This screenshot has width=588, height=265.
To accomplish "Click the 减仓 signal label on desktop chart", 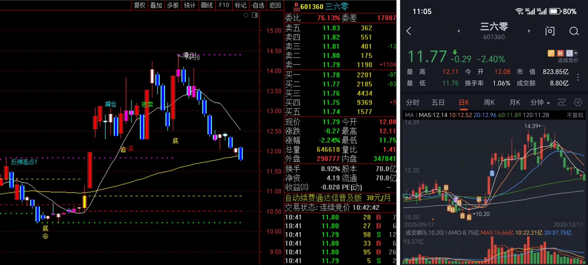I will pyautogui.click(x=111, y=104).
